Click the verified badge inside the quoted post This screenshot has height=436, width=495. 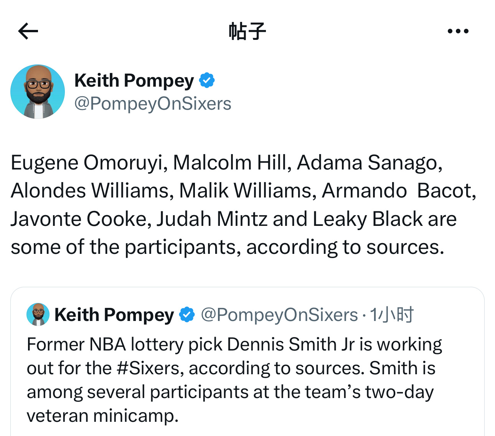tap(187, 315)
